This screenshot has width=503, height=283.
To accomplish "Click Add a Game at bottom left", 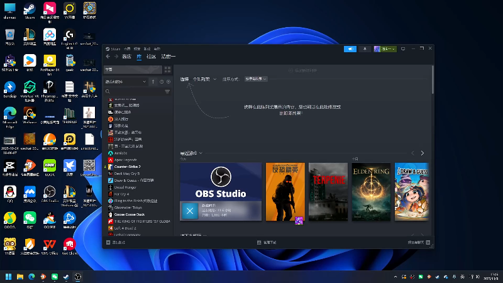I will click(116, 243).
